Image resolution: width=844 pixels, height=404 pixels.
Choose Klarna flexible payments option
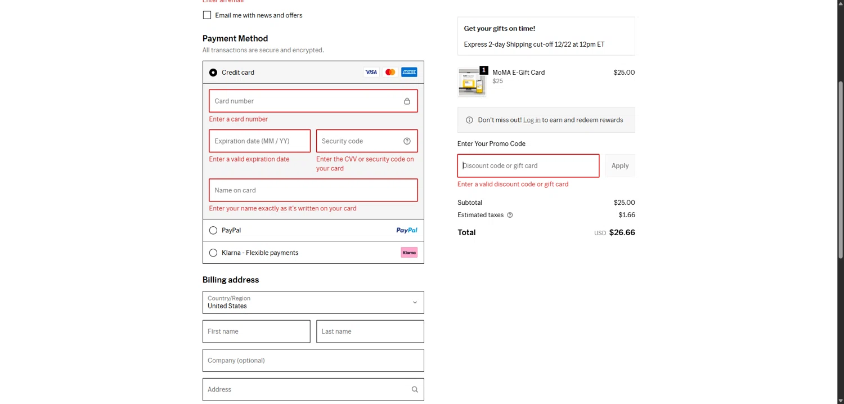coord(213,253)
